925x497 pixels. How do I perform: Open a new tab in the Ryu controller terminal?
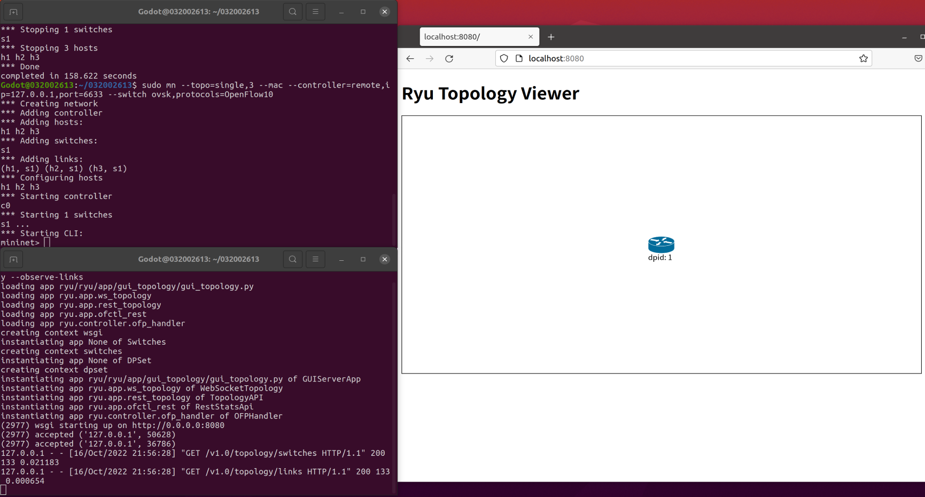tap(13, 259)
